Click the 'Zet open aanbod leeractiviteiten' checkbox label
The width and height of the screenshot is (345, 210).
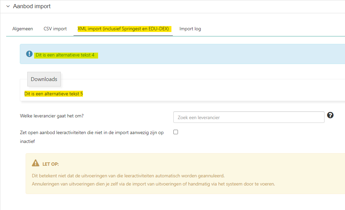91,133
